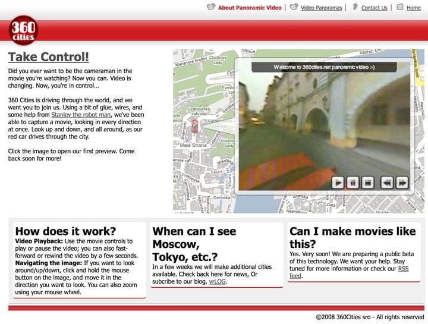
Task: Click the red car marker on map
Action: pyautogui.click(x=195, y=126)
